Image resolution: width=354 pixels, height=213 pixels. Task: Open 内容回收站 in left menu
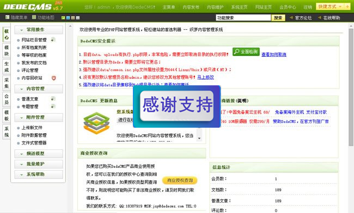point(32,78)
